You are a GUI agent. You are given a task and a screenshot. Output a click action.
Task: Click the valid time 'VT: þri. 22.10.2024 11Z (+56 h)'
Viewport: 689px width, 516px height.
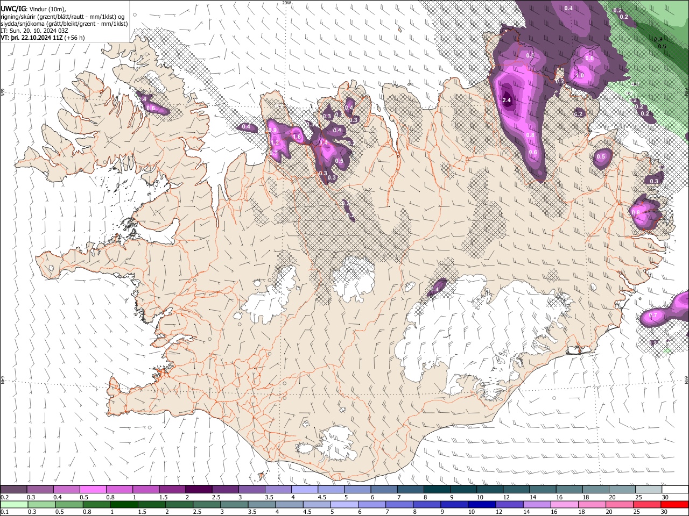point(43,38)
